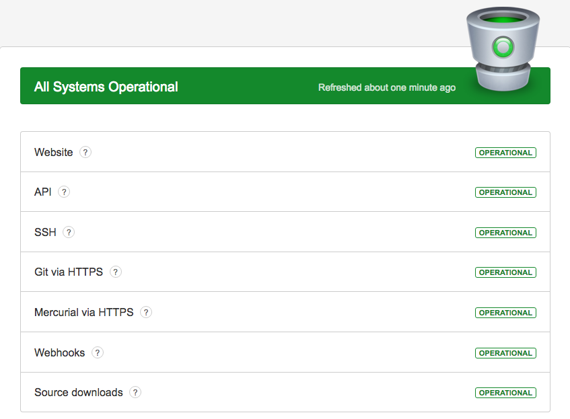Click OPERATIONAL badge for Git via HTTPS

(505, 272)
